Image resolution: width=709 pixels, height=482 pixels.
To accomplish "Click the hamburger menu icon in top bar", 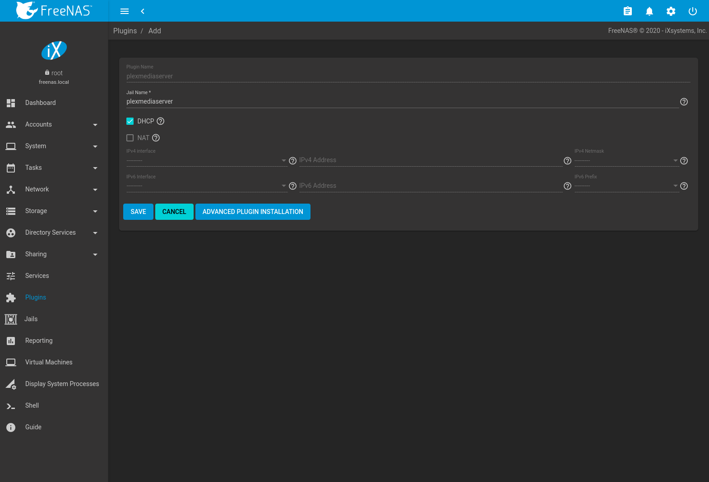I will click(125, 11).
